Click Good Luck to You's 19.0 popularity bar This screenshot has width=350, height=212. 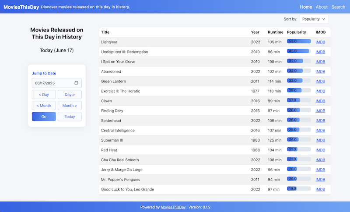(299, 188)
